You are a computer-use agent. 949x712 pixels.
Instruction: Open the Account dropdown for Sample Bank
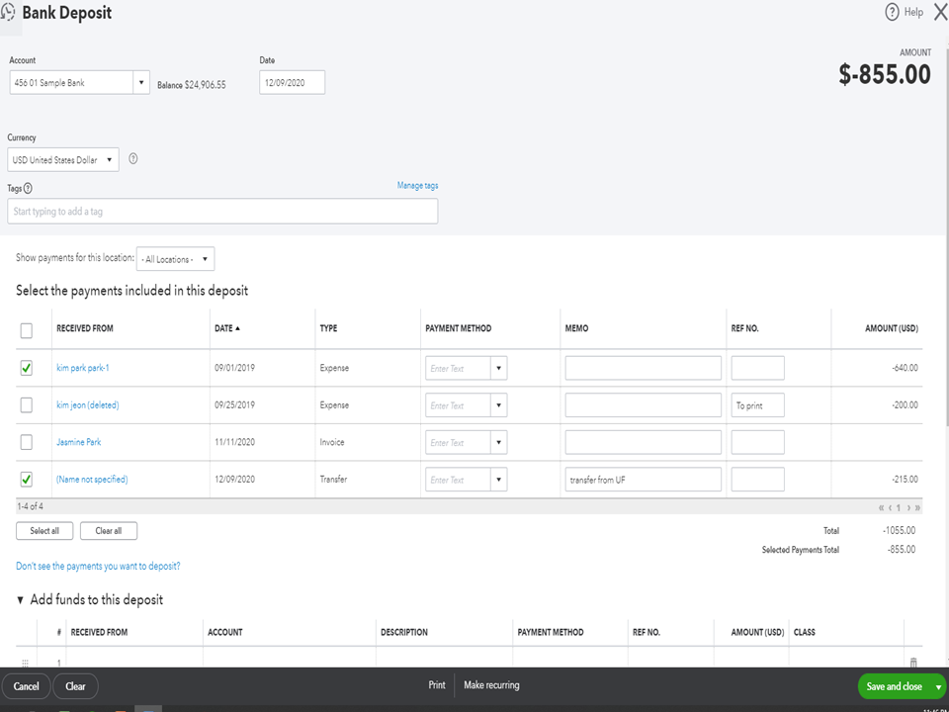click(x=141, y=83)
